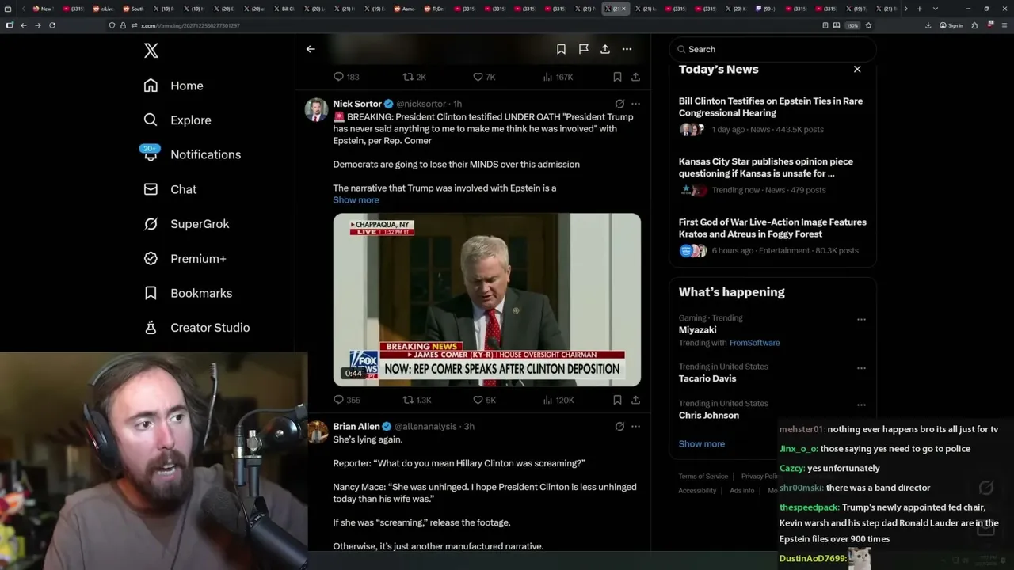Go to Home in X sidebar
The image size is (1014, 570).
pyautogui.click(x=173, y=85)
